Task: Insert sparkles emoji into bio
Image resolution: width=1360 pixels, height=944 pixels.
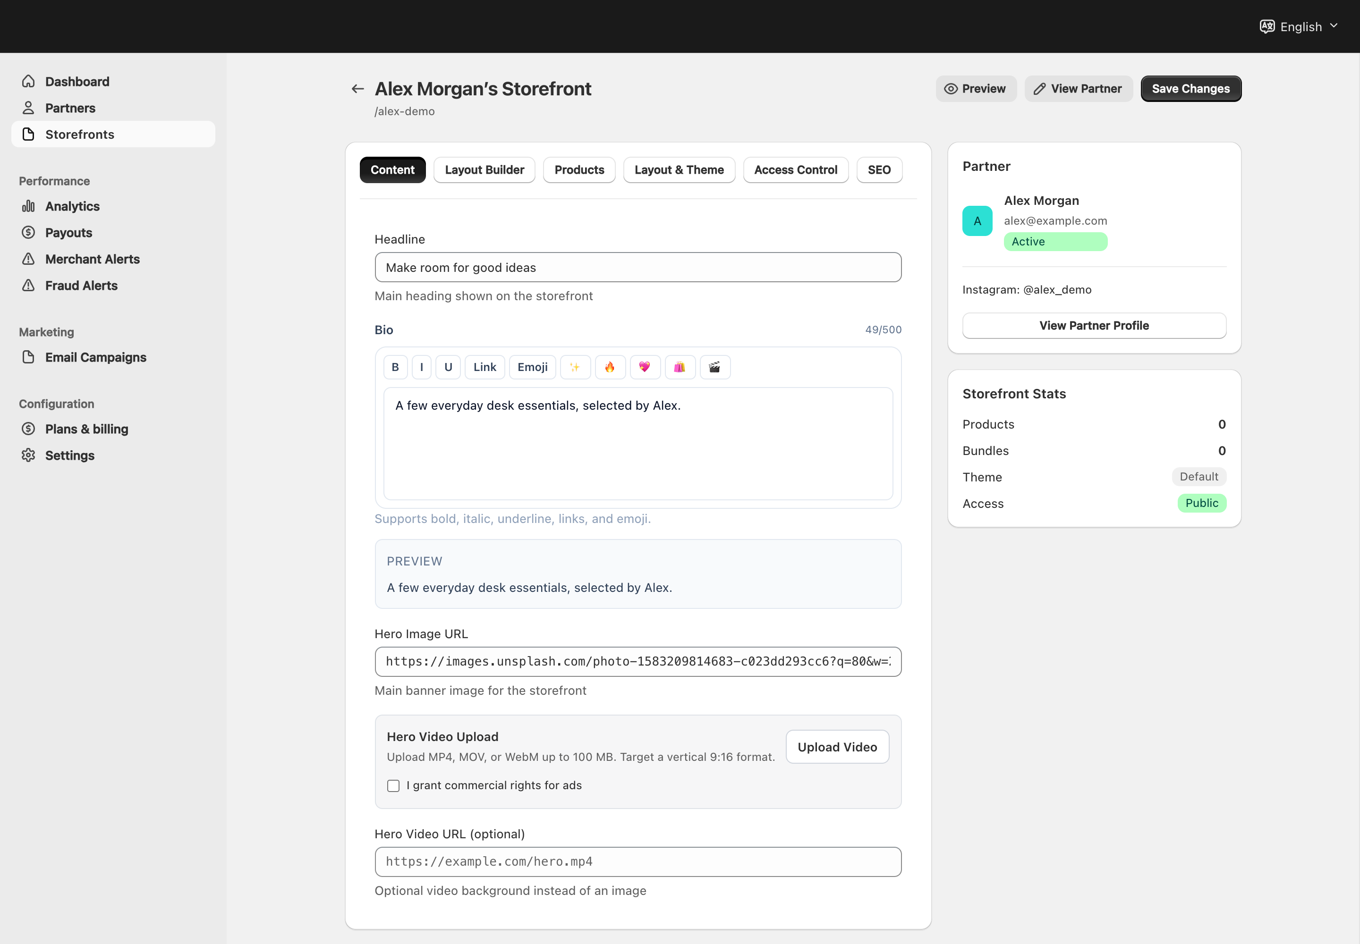Action: tap(575, 367)
